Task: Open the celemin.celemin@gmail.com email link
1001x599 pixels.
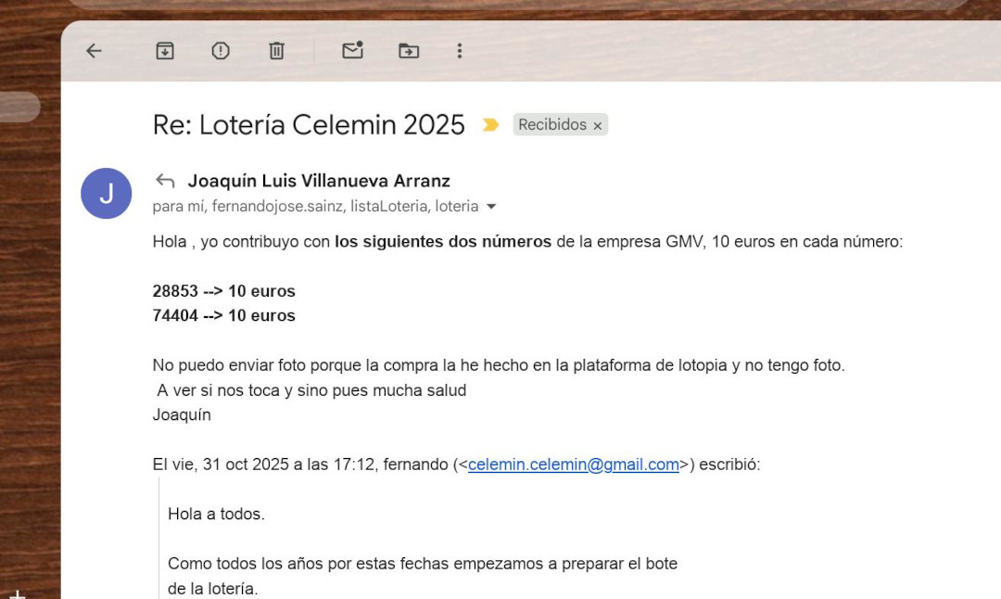Action: tap(573, 465)
